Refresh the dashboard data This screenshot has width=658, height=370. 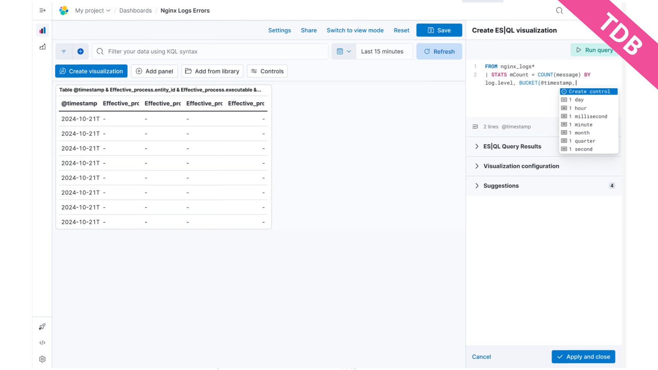[439, 51]
